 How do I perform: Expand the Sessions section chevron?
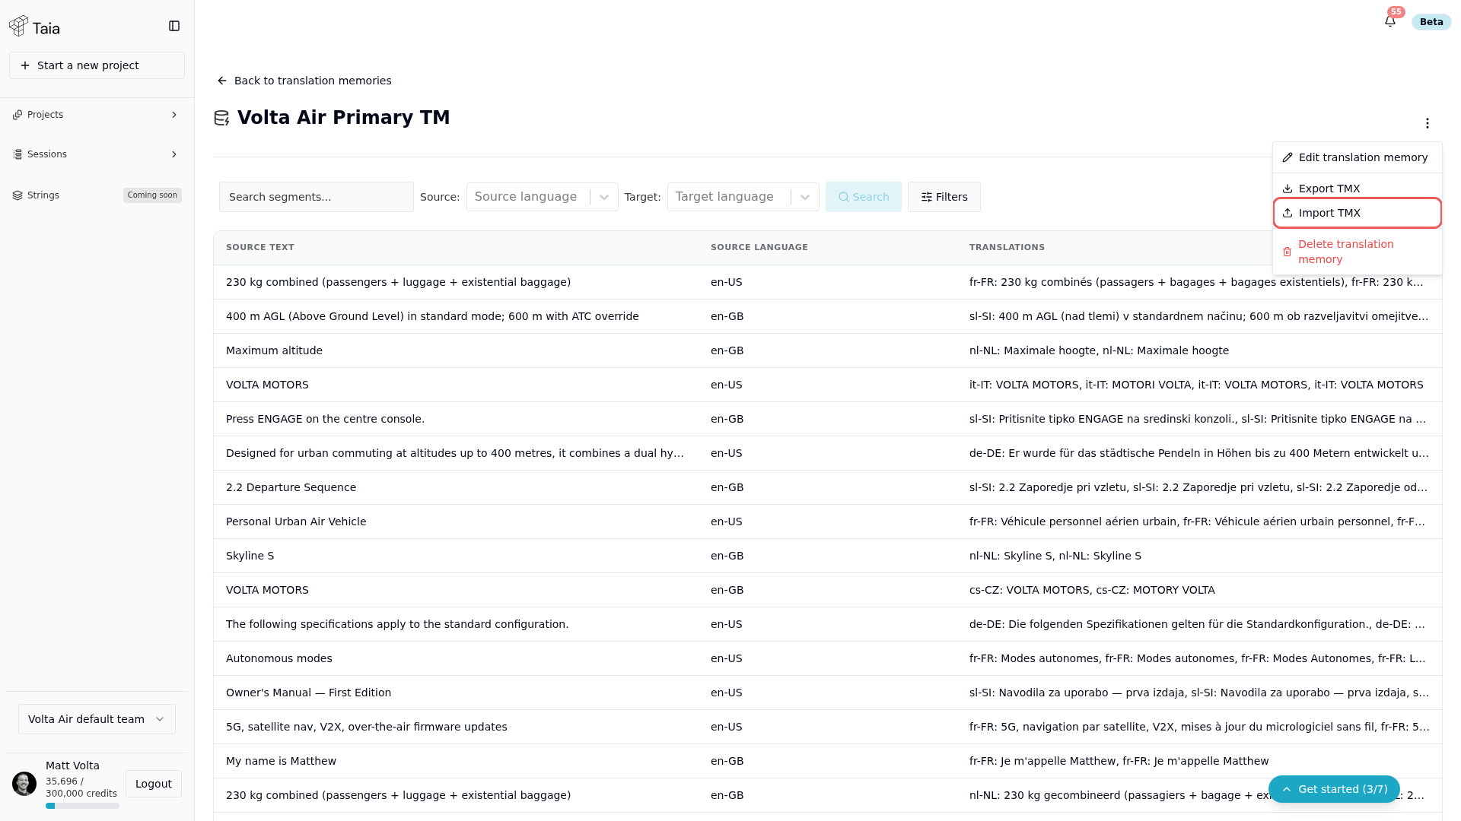(x=174, y=154)
